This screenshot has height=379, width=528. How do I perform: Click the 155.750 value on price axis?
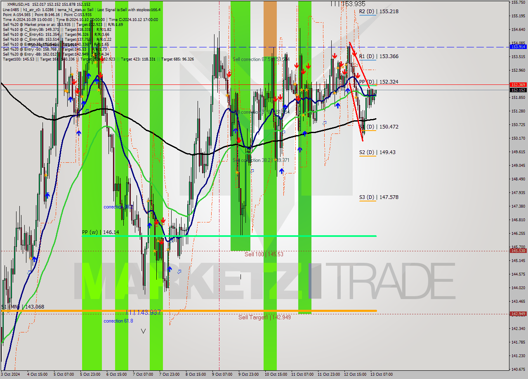point(518,2)
